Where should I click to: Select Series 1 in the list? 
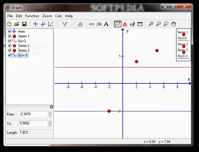(24, 36)
